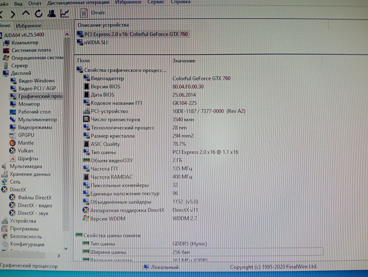
Task: Click the Число транзисторов row icon
Action: [86, 120]
